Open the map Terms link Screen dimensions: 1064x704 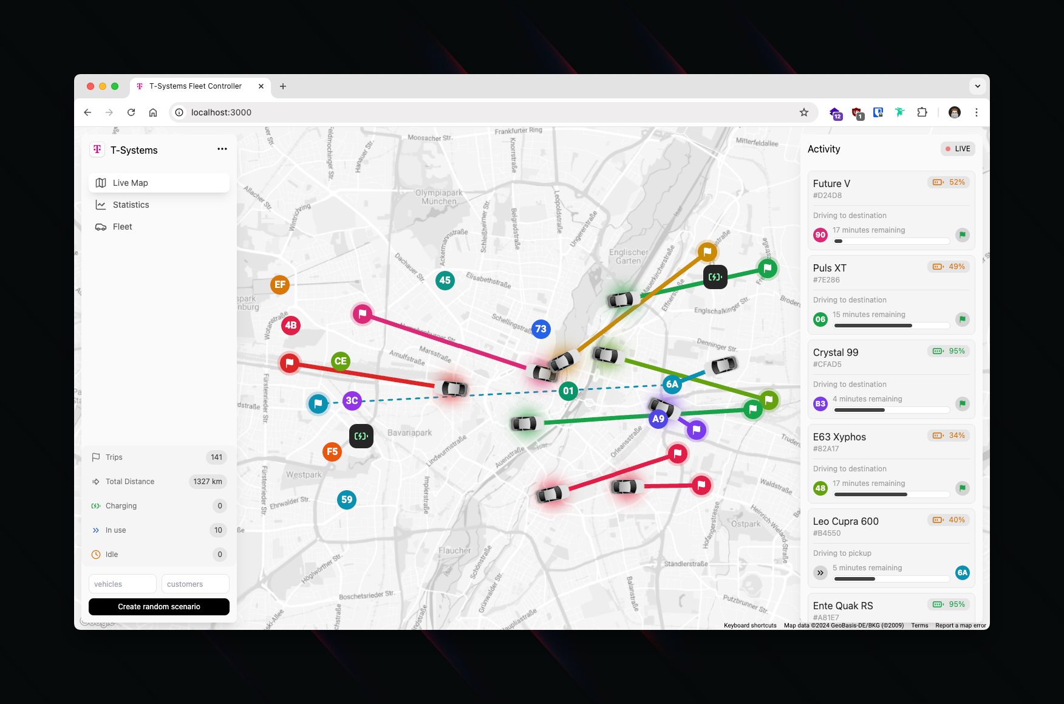point(919,626)
